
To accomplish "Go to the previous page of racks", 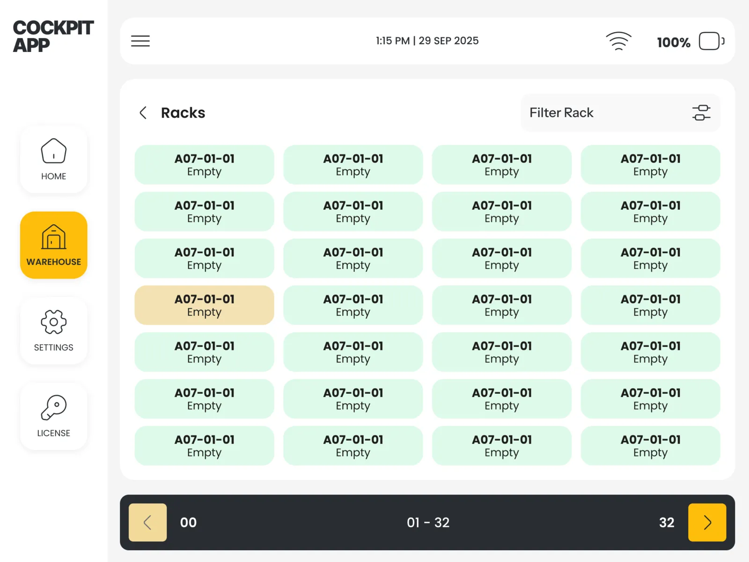I will (x=147, y=522).
